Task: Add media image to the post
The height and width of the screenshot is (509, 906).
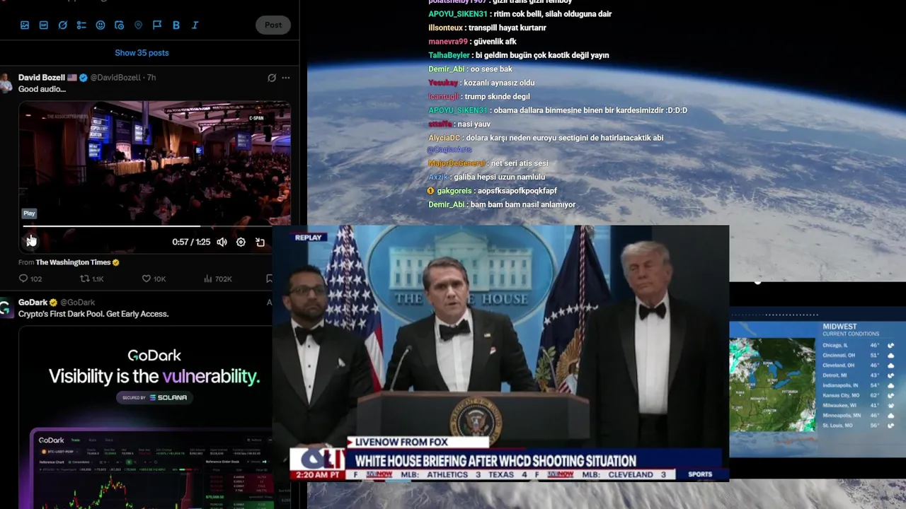Action: (25, 25)
